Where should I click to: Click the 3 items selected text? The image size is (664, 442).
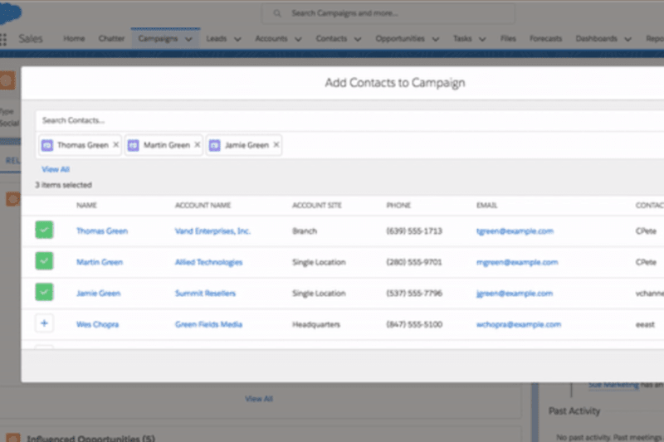click(64, 185)
